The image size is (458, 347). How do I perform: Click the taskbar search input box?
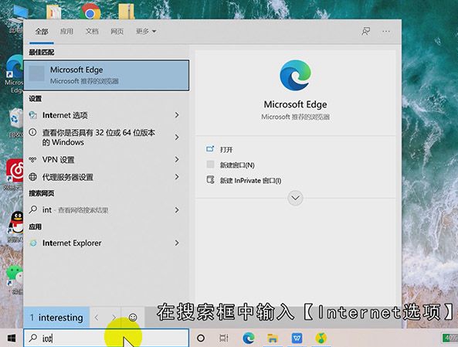pyautogui.click(x=107, y=338)
